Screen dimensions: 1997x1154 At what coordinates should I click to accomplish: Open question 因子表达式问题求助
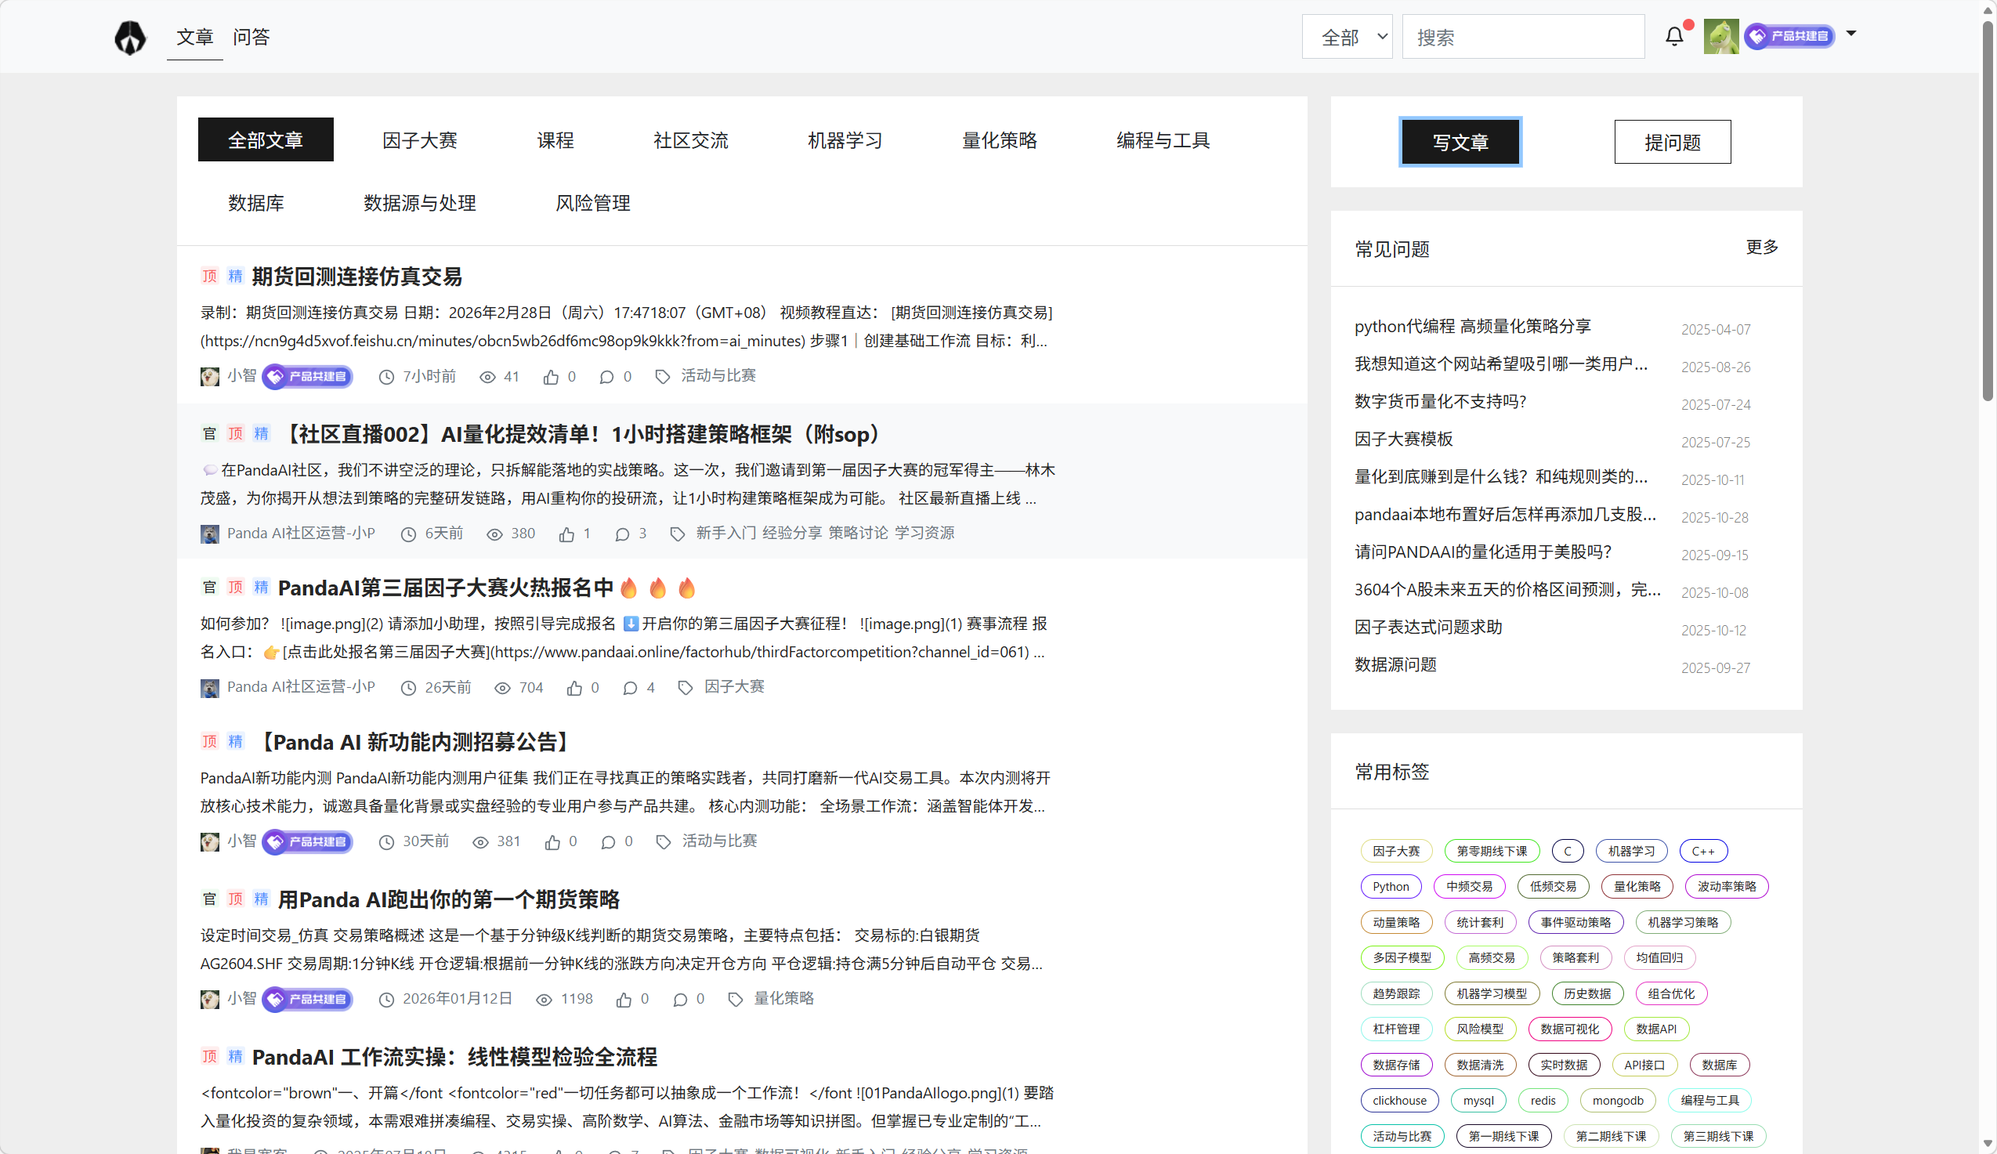coord(1428,627)
